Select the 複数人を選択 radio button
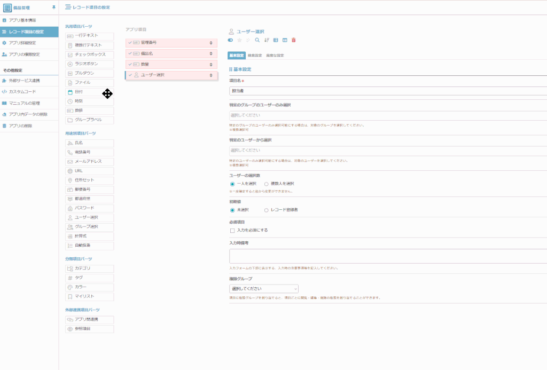 pos(266,184)
